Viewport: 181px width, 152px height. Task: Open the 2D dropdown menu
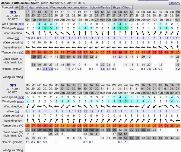click(24, 7)
